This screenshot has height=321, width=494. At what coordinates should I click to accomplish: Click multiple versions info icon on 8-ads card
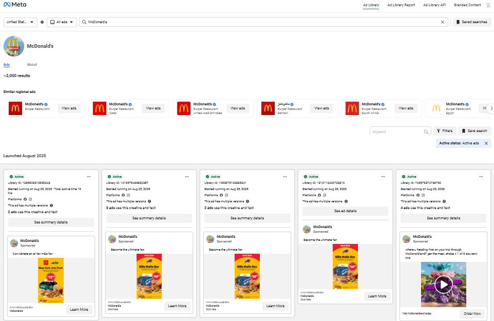point(149,201)
